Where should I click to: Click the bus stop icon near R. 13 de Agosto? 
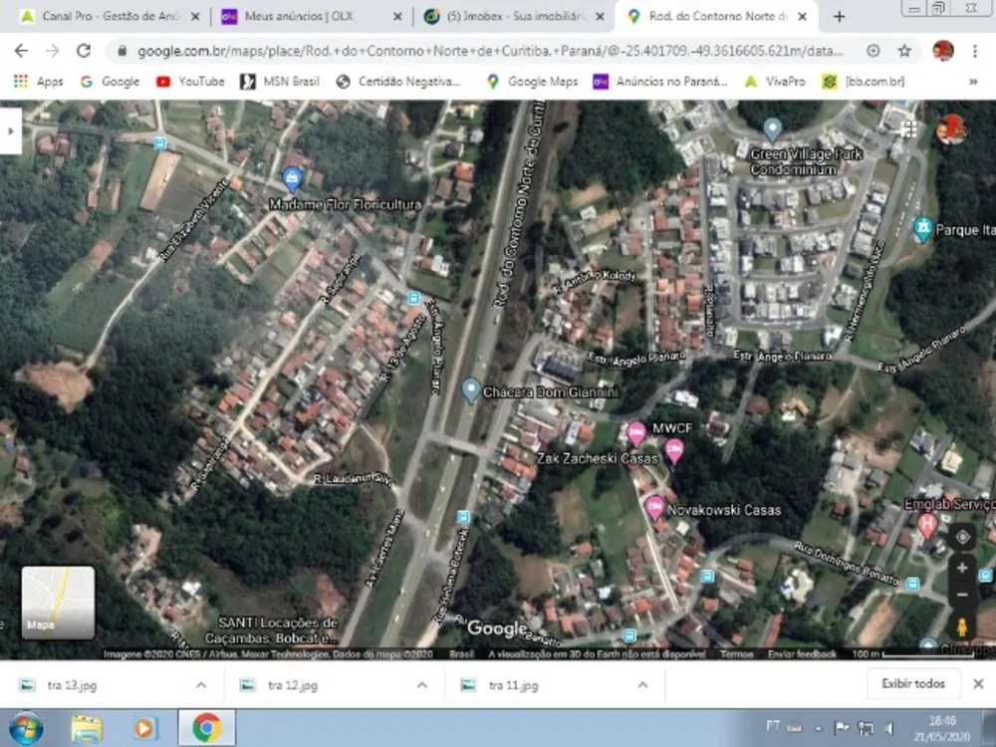pos(413,298)
